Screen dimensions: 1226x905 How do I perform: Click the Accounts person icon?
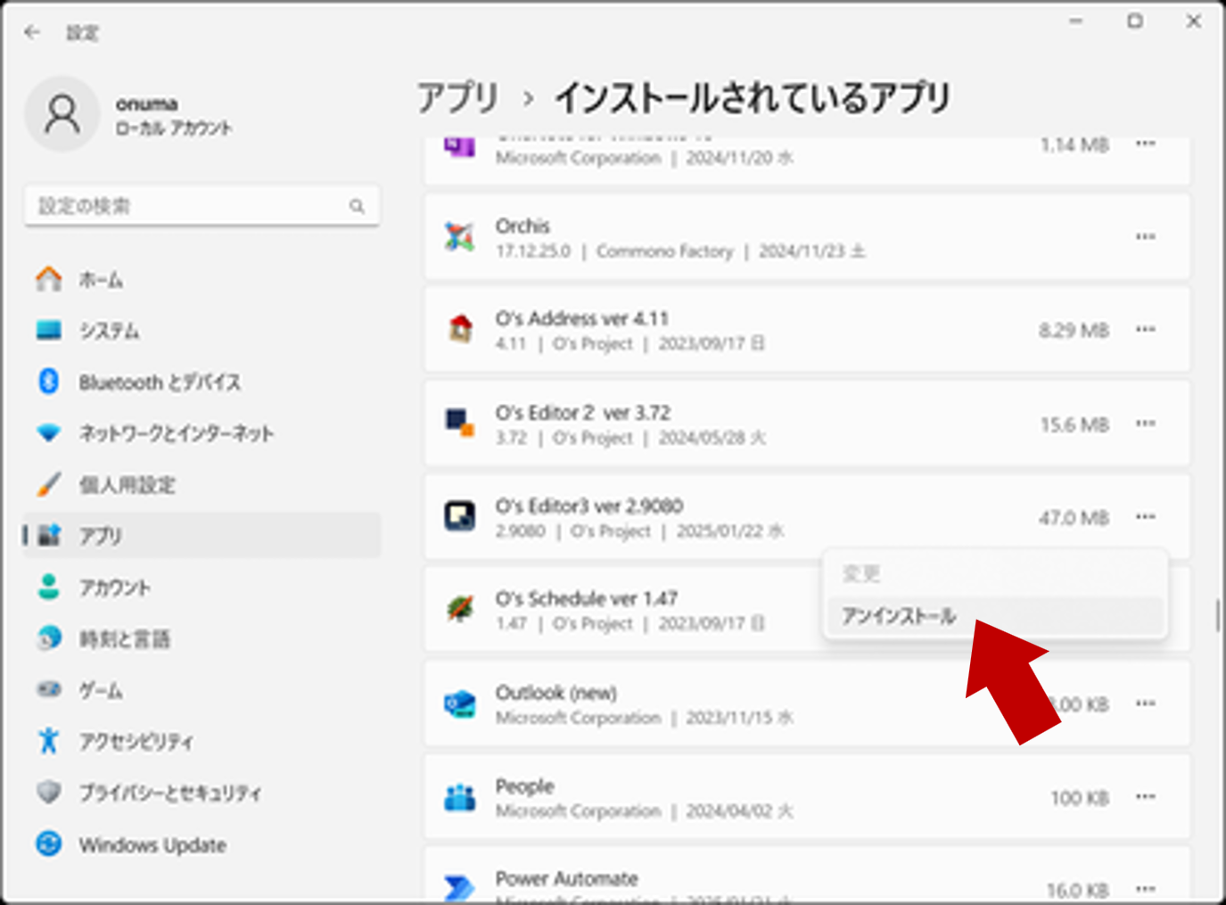pos(49,587)
